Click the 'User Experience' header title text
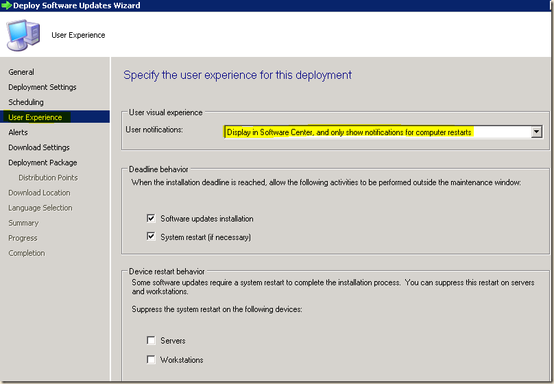 click(x=78, y=35)
